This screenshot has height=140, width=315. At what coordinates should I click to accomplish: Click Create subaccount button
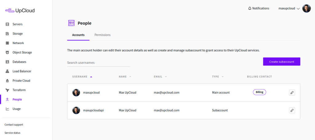point(281,62)
